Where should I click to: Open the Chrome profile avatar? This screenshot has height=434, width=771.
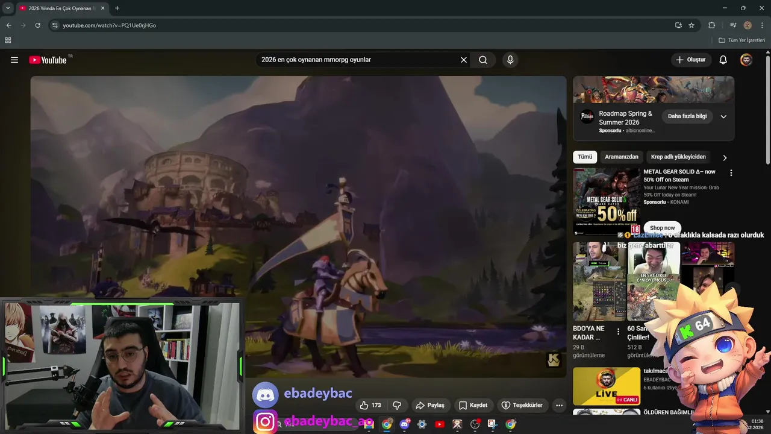pos(748,25)
